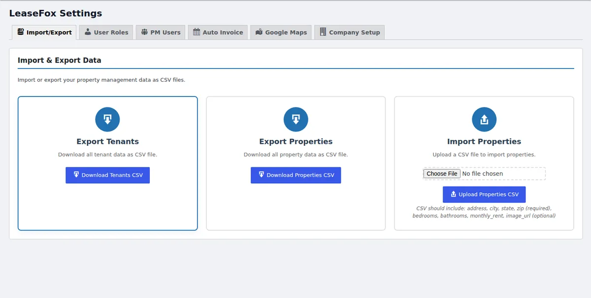
Task: Click the Import Properties card heading
Action: point(484,141)
